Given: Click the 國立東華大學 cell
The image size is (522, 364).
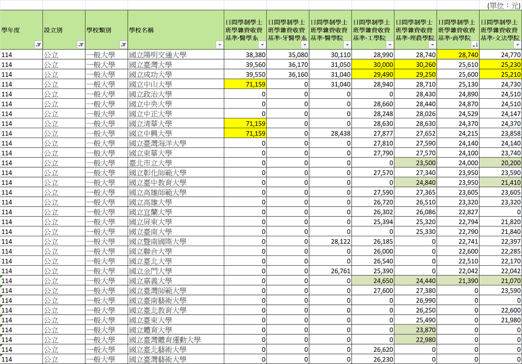Looking at the screenshot, I should click(176, 153).
